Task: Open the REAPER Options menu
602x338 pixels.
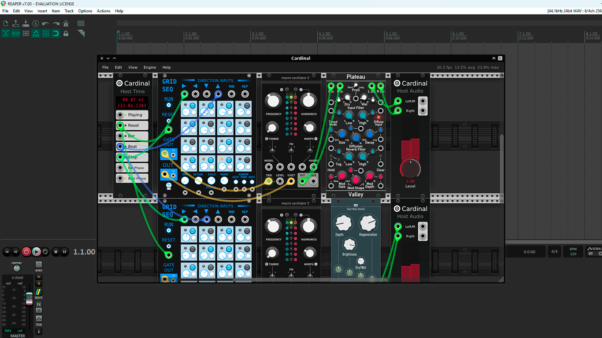Action: (x=85, y=11)
